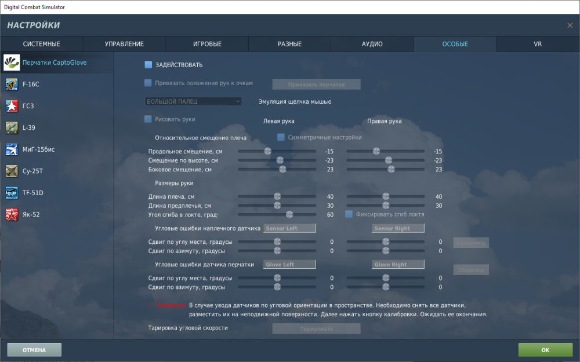Screen dimensions: 580x362
Task: Open the F-16C module icon
Action: [12, 84]
